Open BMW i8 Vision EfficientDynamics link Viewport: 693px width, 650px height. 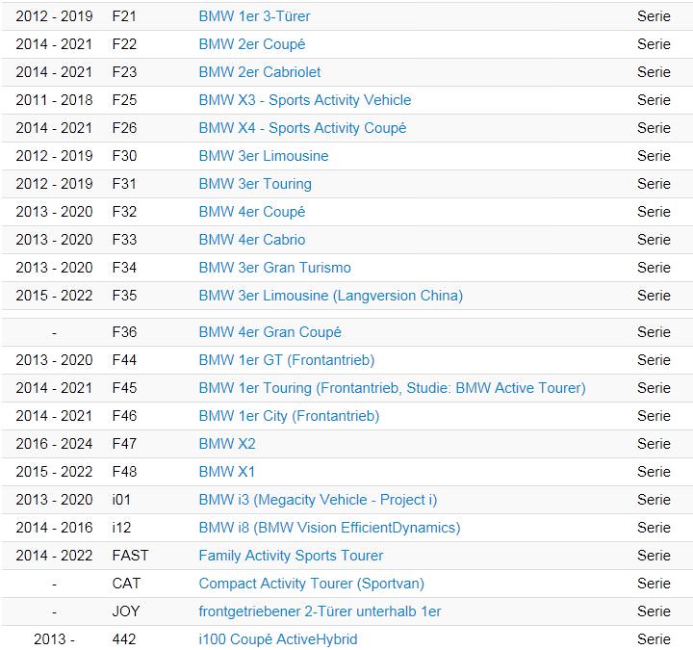coord(330,527)
